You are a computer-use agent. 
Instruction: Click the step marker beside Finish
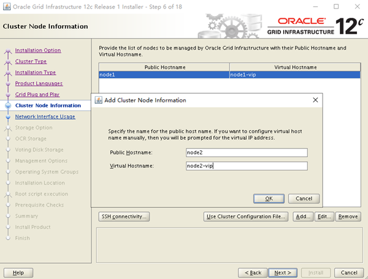tap(8, 238)
